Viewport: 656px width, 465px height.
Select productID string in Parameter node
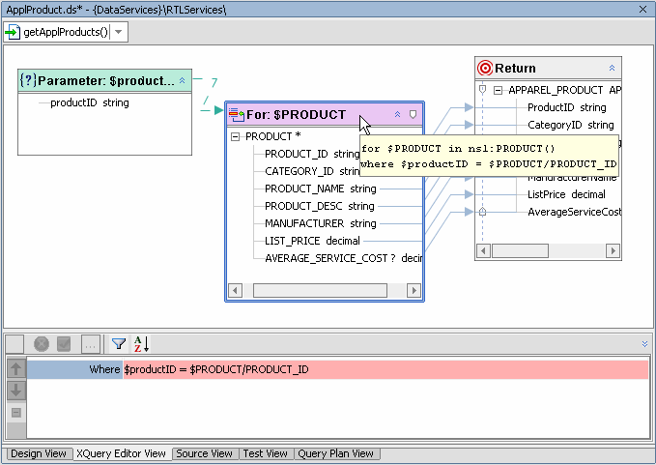[x=90, y=102]
